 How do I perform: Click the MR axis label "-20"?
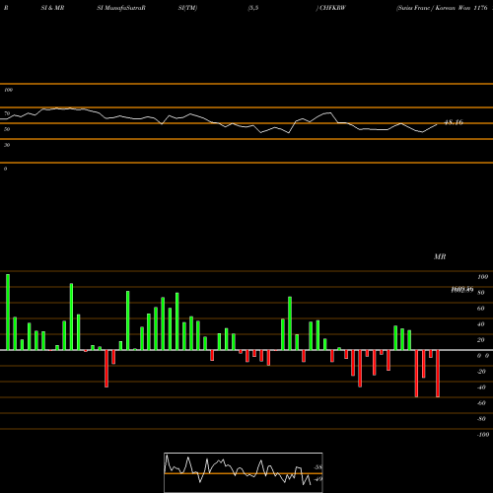481,372
